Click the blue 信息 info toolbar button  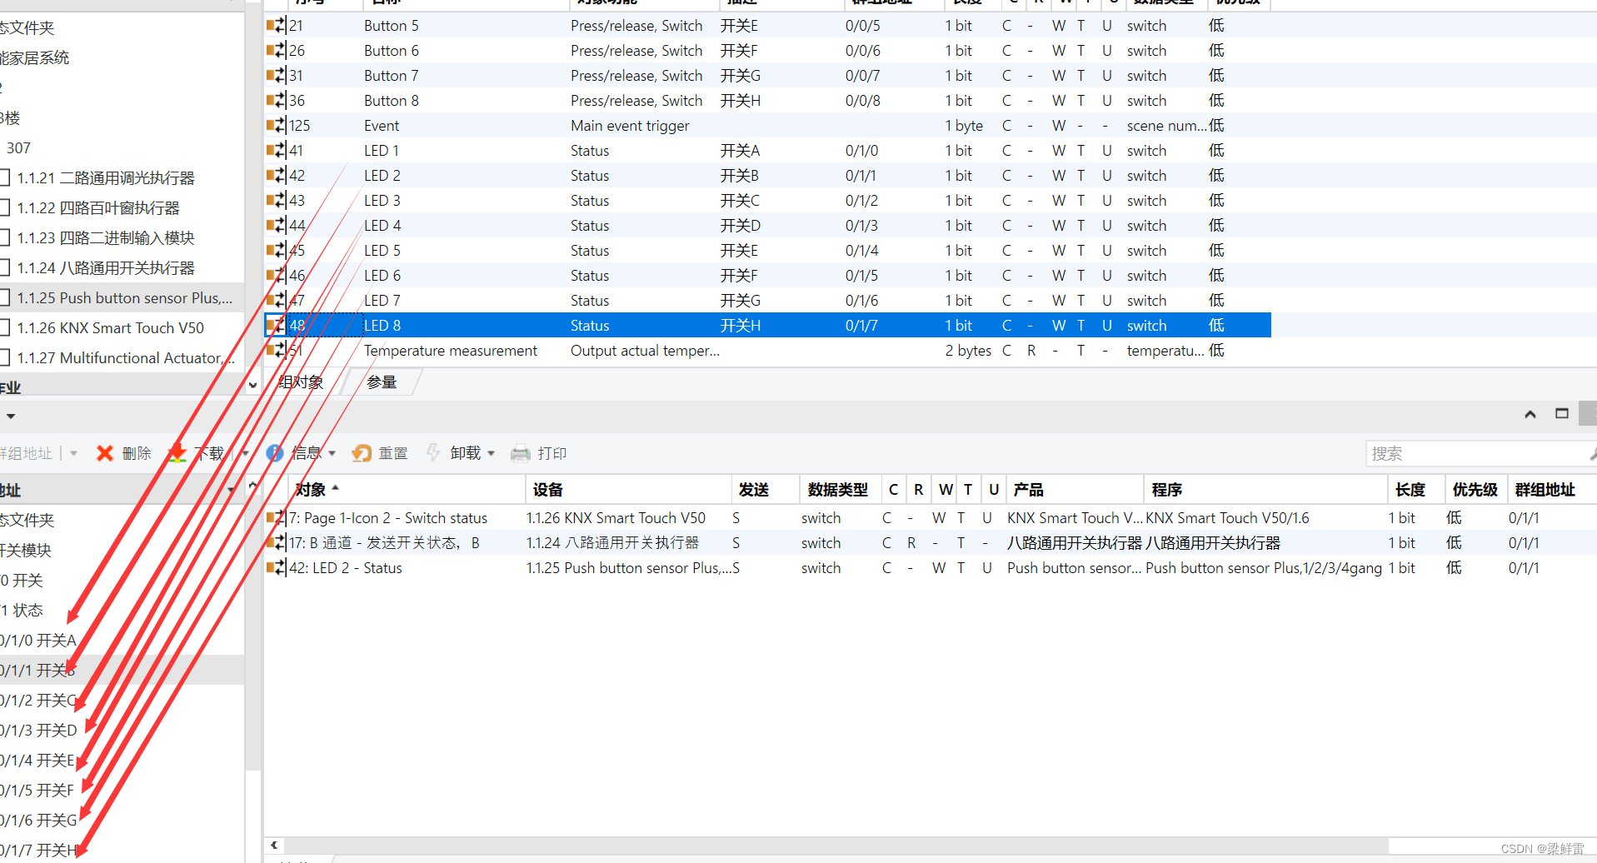294,453
